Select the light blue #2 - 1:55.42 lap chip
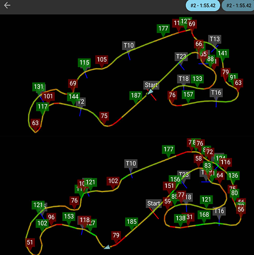 pyautogui.click(x=203, y=6)
